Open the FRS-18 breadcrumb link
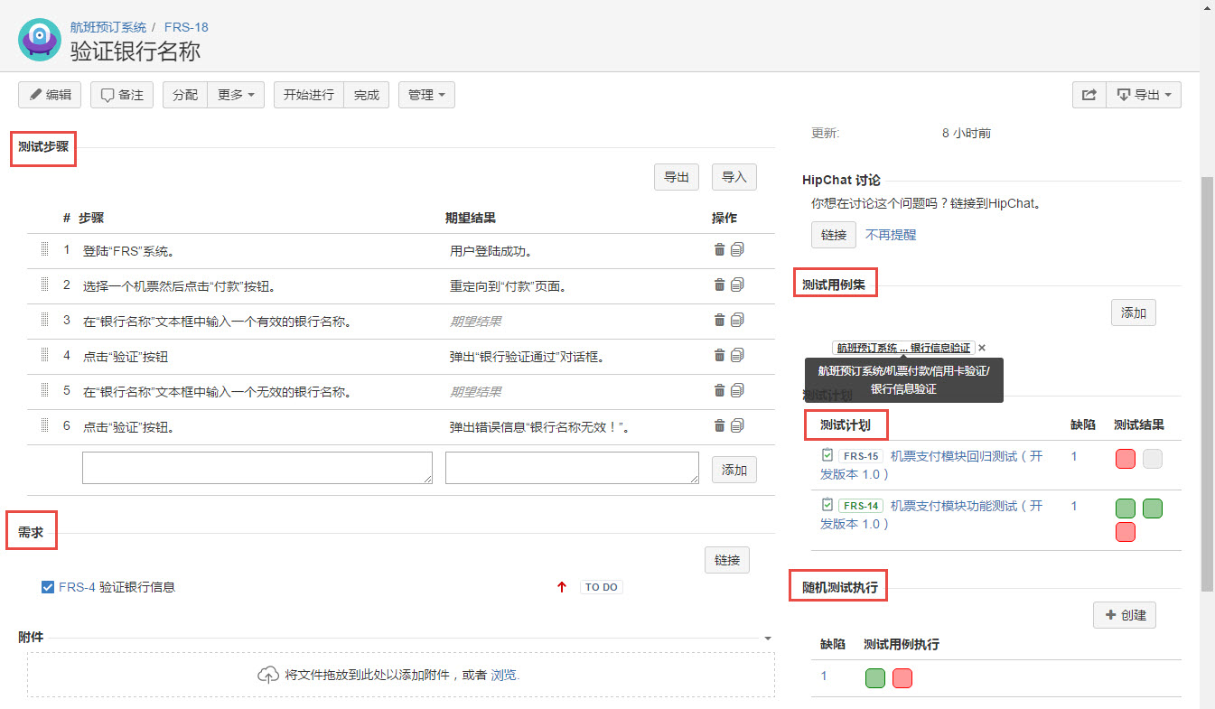 pos(186,27)
